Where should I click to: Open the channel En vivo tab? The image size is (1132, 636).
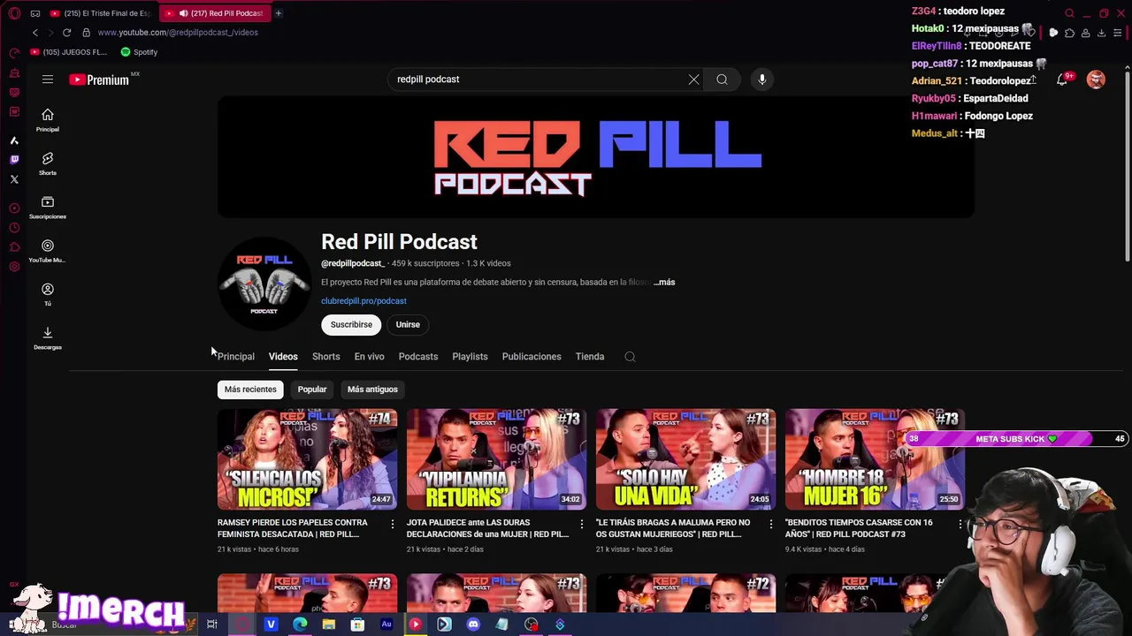tap(369, 357)
